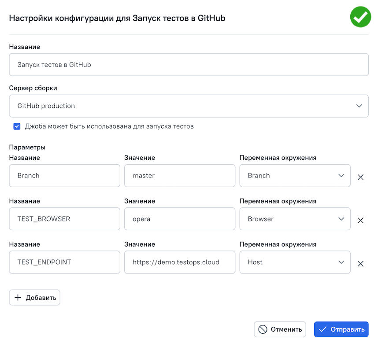
Task: Focus the TEST_ENDPOINT name field
Action: point(64,262)
